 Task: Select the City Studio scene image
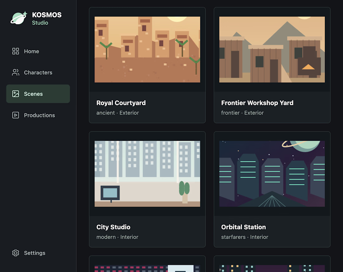(x=147, y=174)
